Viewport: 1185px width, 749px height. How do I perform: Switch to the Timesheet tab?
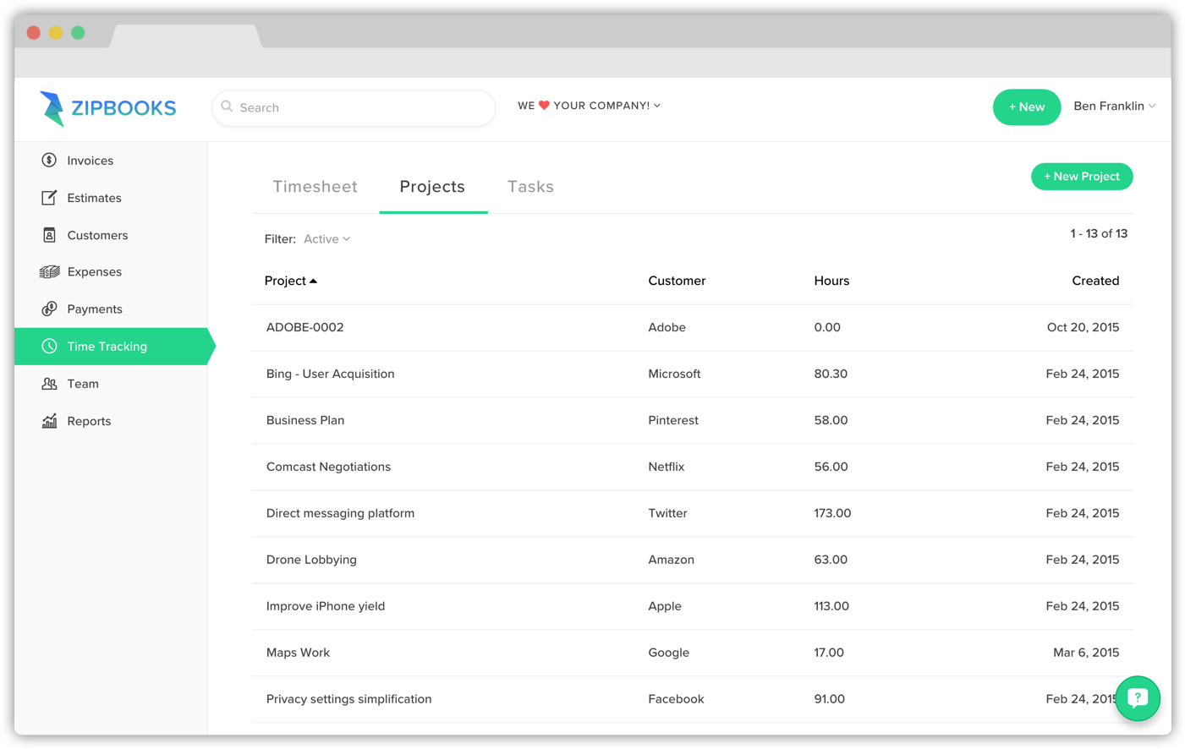tap(315, 187)
